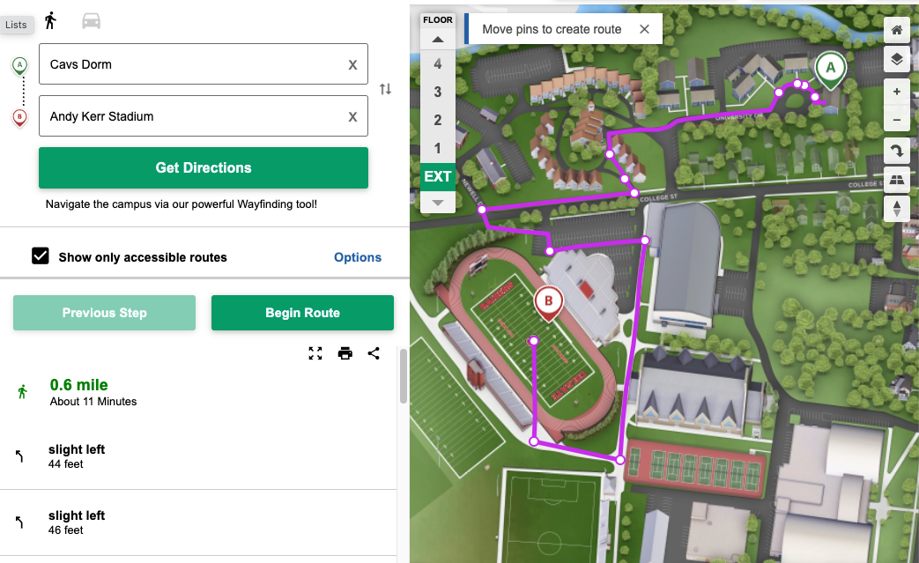Switch map to floor 2
This screenshot has width=919, height=563.
click(x=438, y=120)
